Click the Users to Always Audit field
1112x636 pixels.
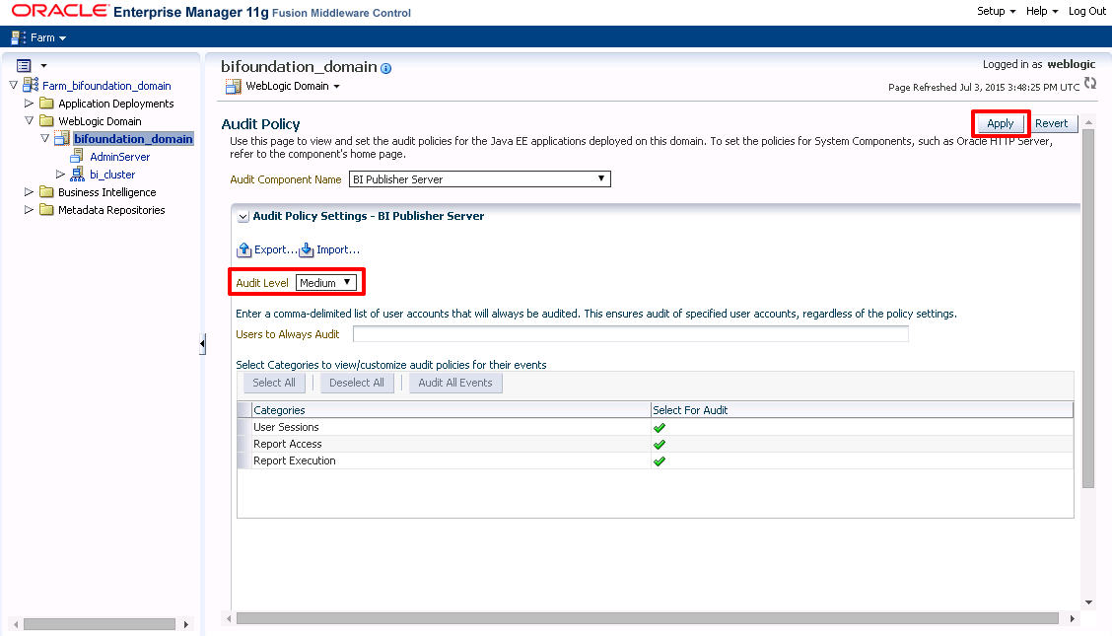point(630,334)
